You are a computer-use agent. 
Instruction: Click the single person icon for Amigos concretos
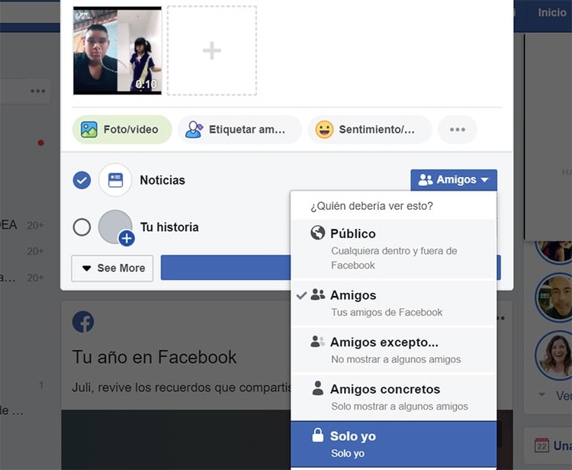pyautogui.click(x=318, y=388)
